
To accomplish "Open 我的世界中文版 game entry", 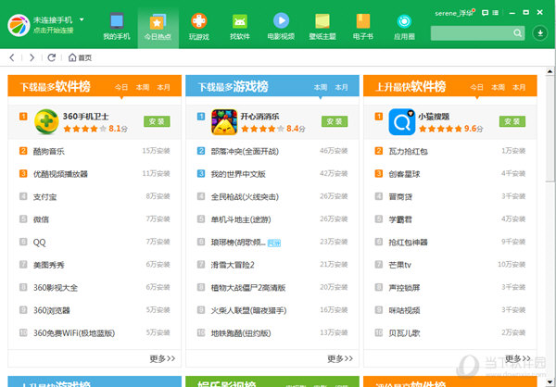I will [238, 174].
